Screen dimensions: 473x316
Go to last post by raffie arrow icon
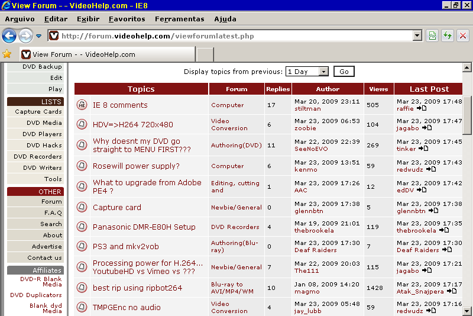(x=422, y=108)
